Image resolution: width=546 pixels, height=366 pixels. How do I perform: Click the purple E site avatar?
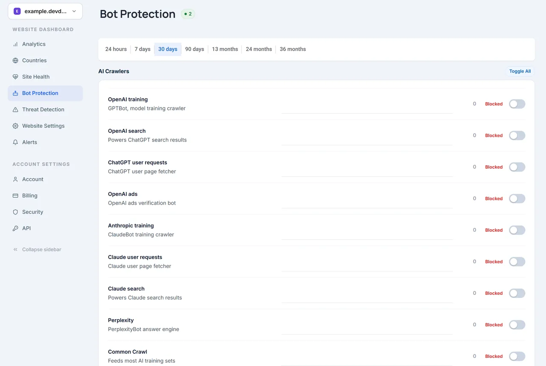pyautogui.click(x=17, y=12)
